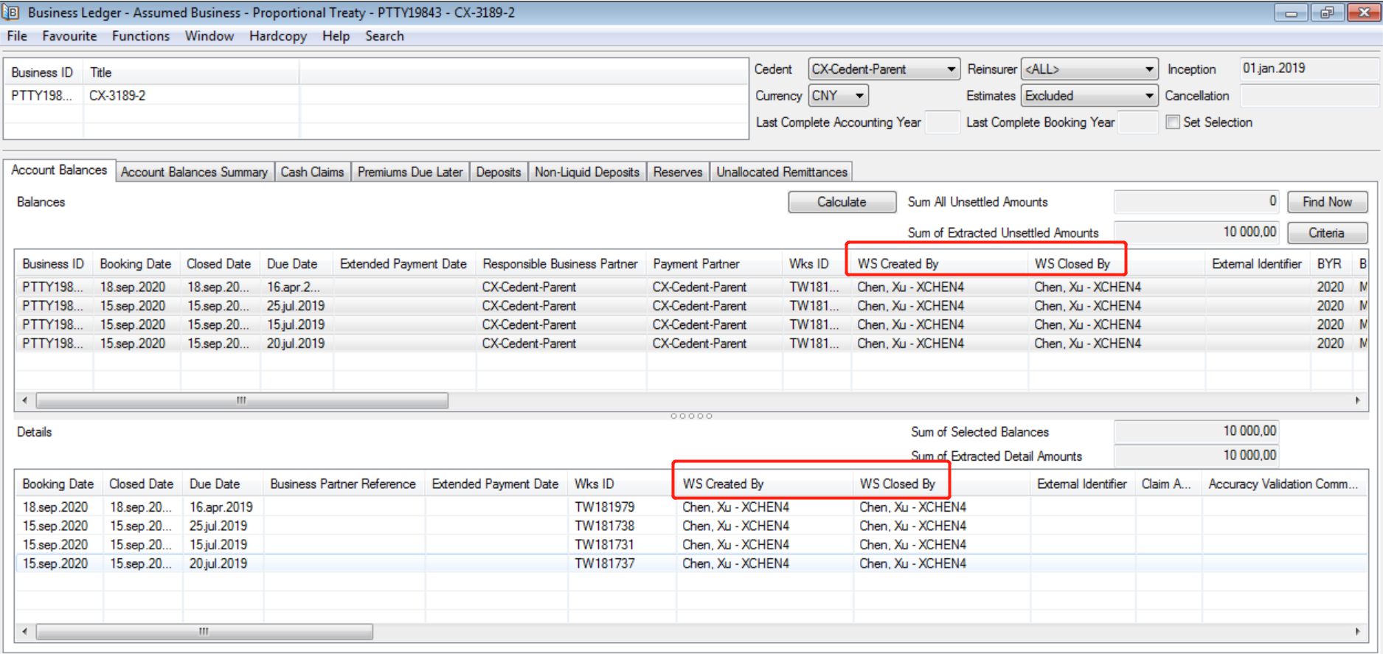This screenshot has width=1383, height=654.
Task: Open the Criteria button
Action: [x=1326, y=233]
